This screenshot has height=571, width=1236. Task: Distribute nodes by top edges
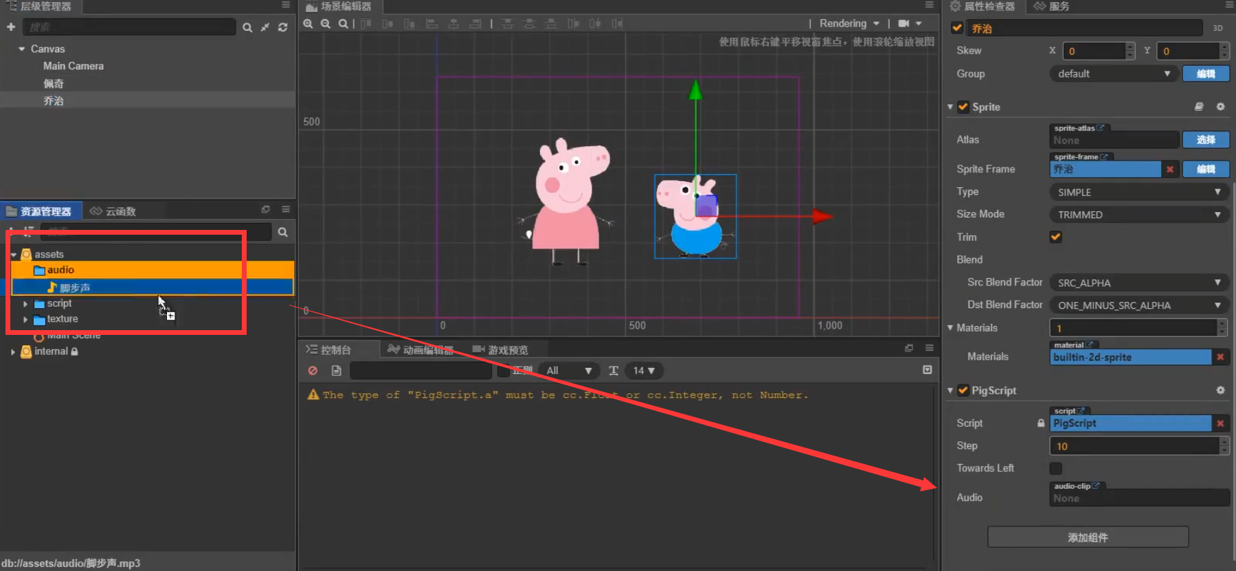pyautogui.click(x=508, y=23)
